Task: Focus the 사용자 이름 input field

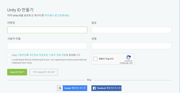Action: click(x=47, y=46)
